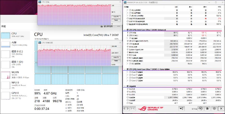Click min scale field 0.000 in power graph

point(116,65)
